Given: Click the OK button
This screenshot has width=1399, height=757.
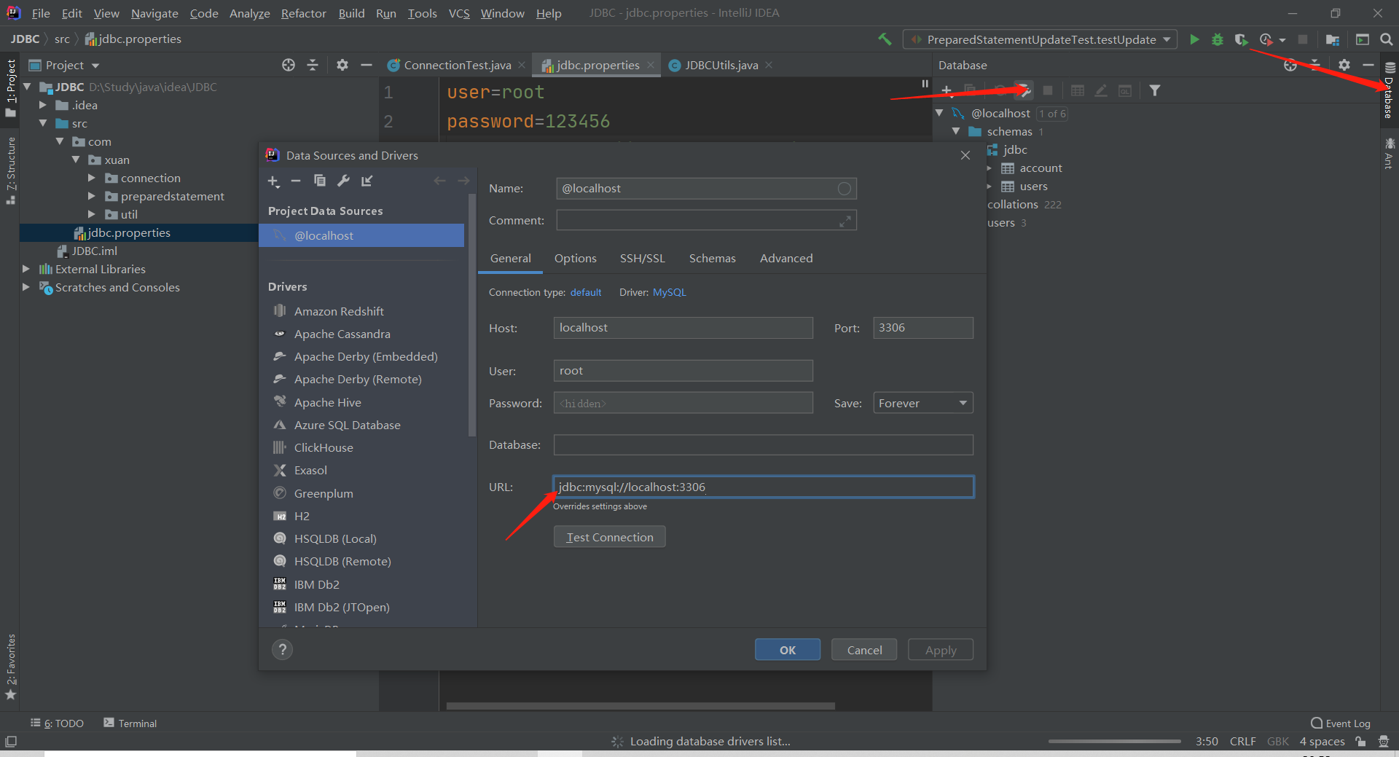Looking at the screenshot, I should pos(787,649).
